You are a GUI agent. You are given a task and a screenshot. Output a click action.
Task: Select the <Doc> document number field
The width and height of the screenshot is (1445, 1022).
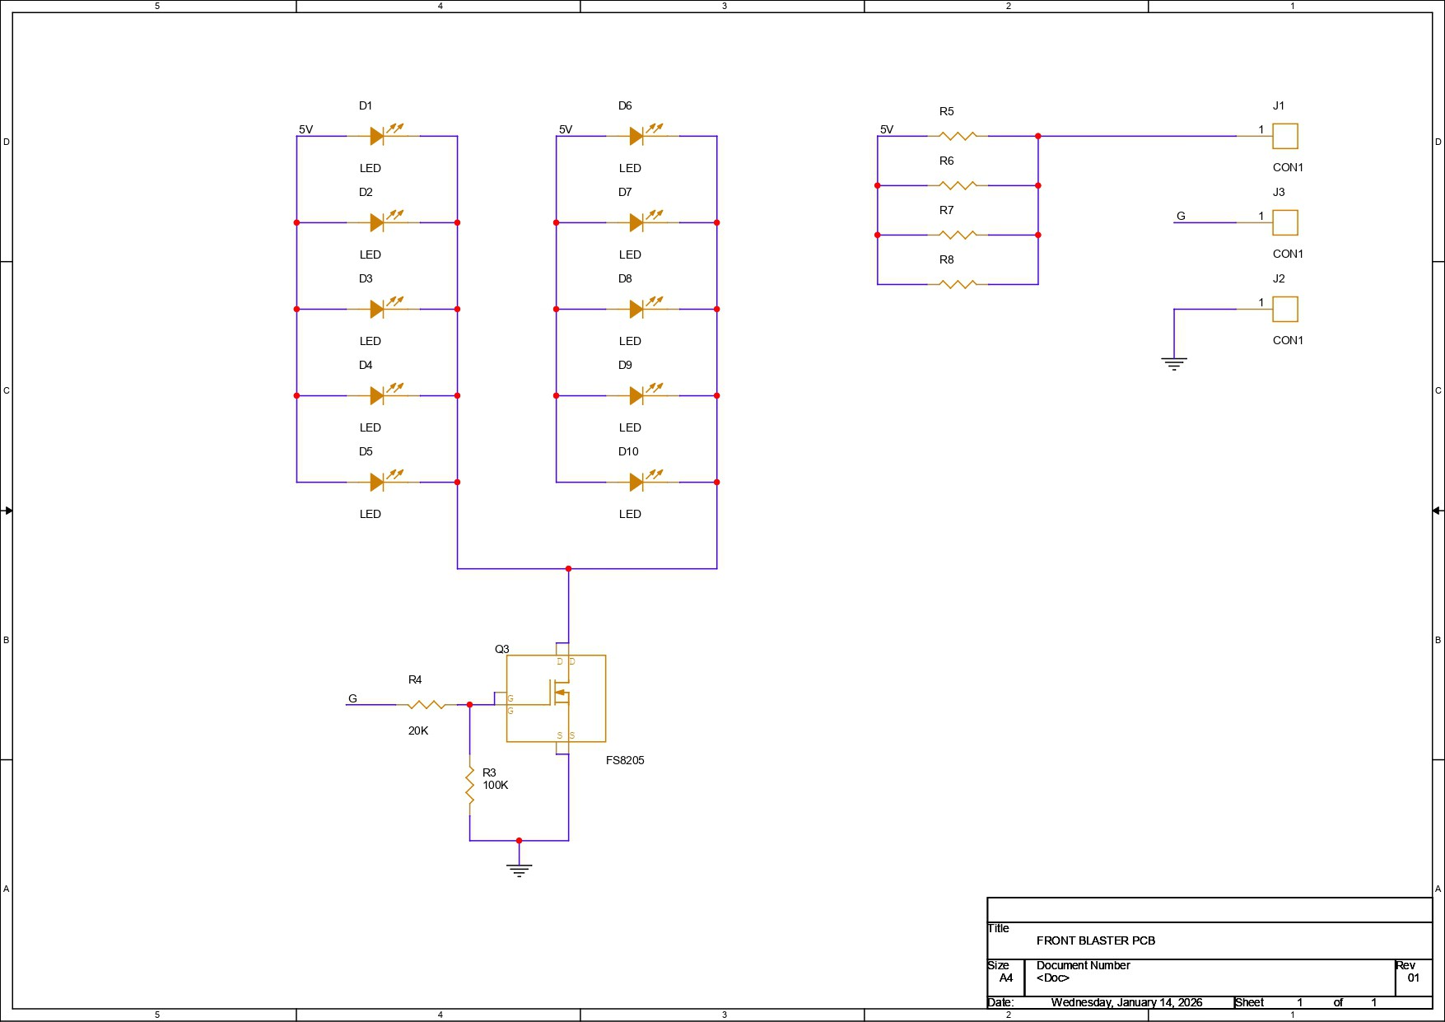tap(1052, 978)
